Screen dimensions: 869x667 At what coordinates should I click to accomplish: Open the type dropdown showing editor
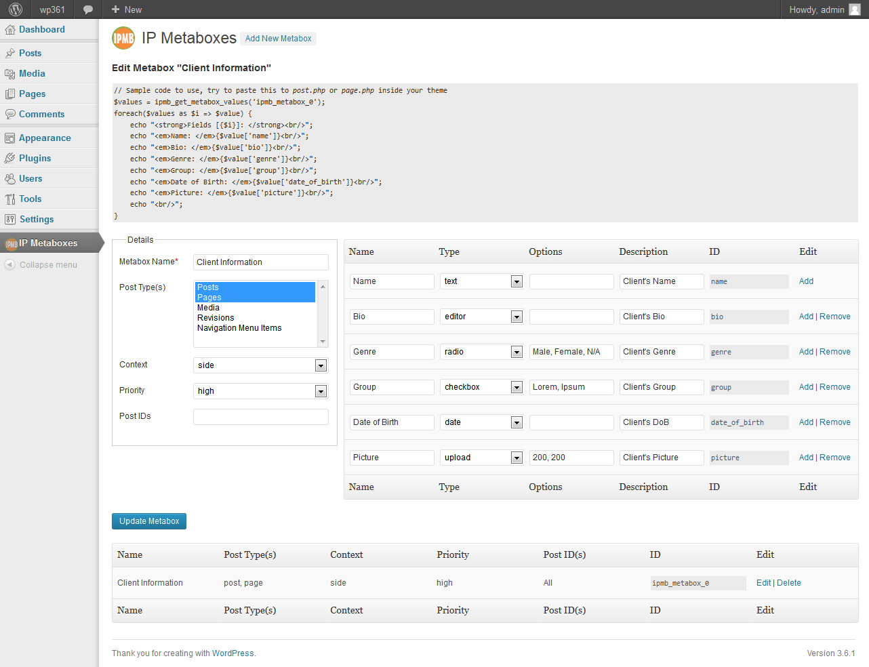[x=482, y=317]
